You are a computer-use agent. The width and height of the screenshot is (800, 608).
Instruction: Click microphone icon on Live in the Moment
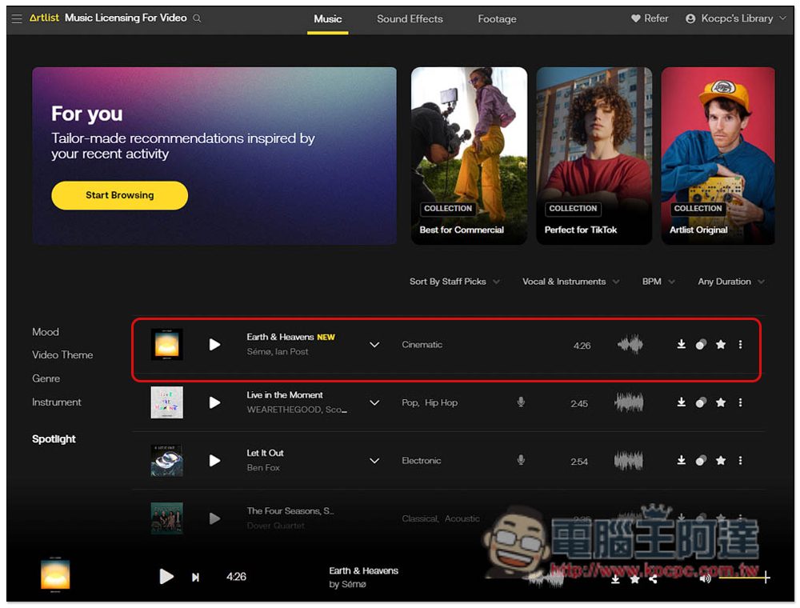(x=521, y=402)
